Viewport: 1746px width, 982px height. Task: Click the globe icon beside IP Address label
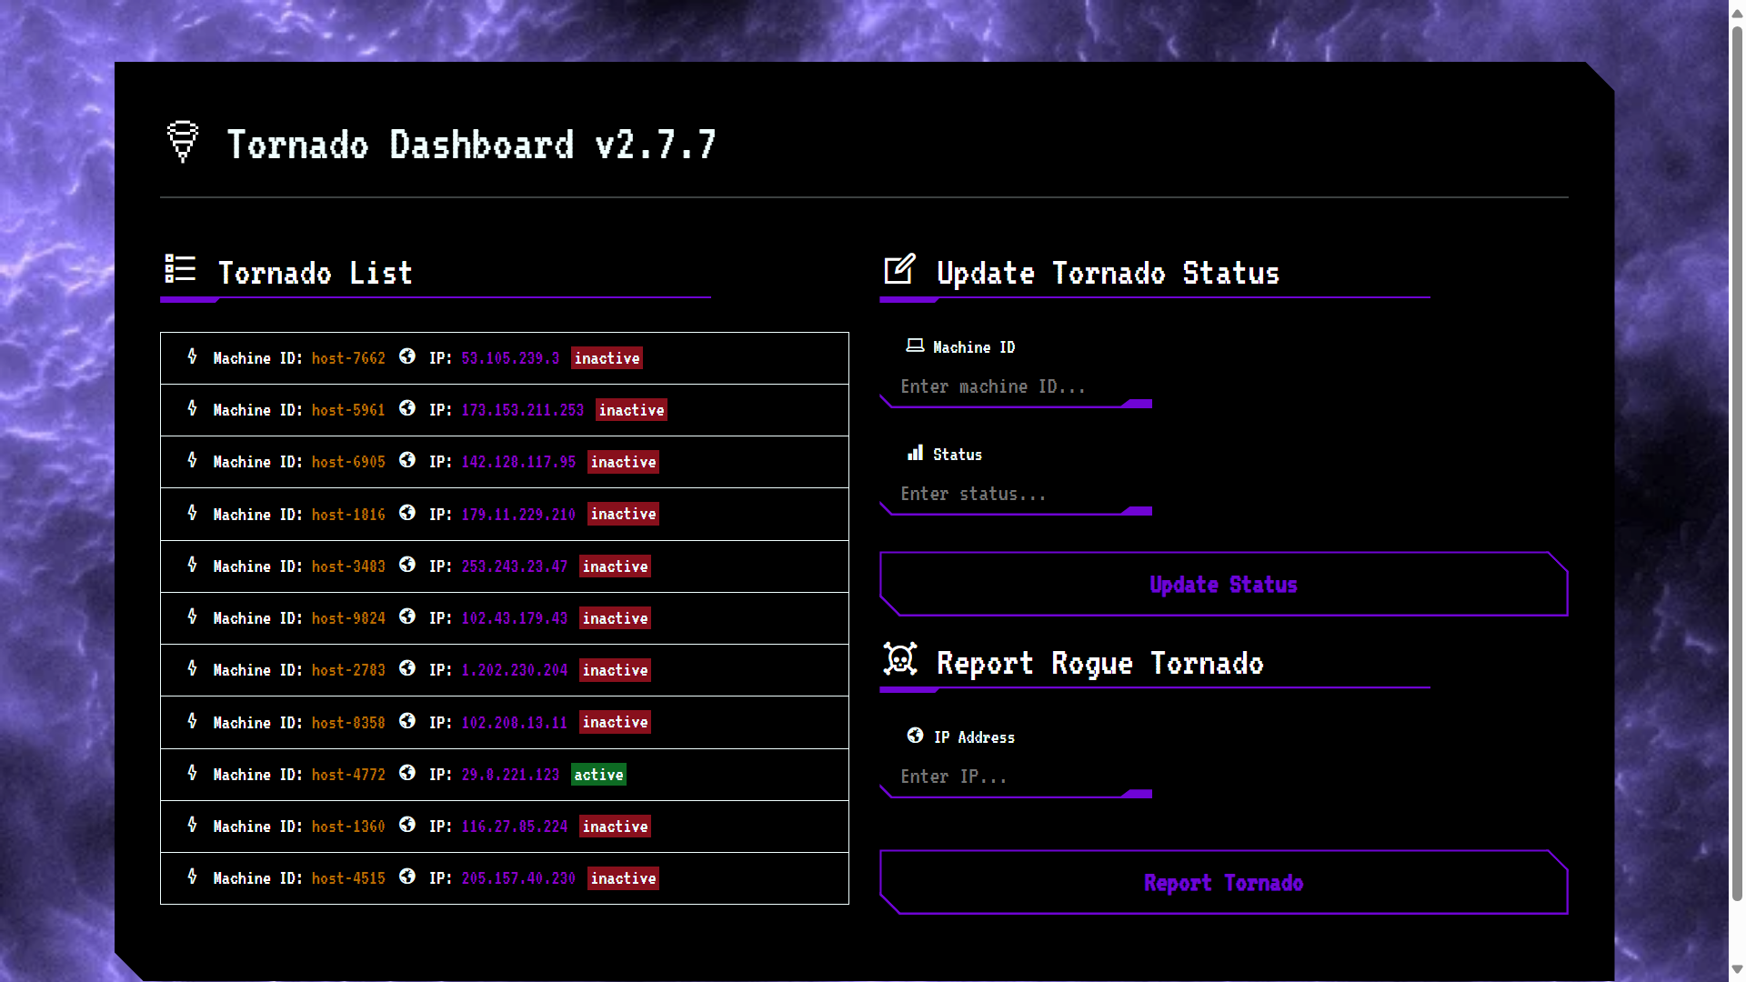coord(915,736)
